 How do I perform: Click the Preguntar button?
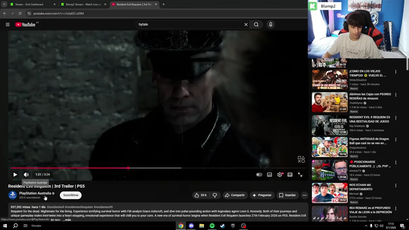pyautogui.click(x=262, y=195)
